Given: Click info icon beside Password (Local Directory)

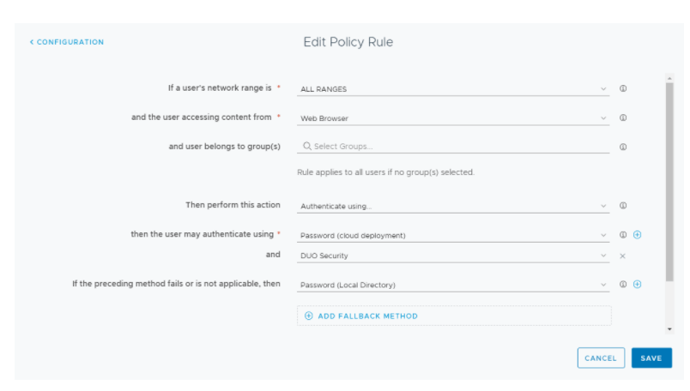Looking at the screenshot, I should click(623, 285).
